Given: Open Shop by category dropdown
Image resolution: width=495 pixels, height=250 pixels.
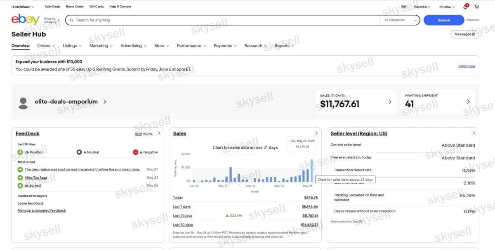Looking at the screenshot, I should (x=52, y=20).
